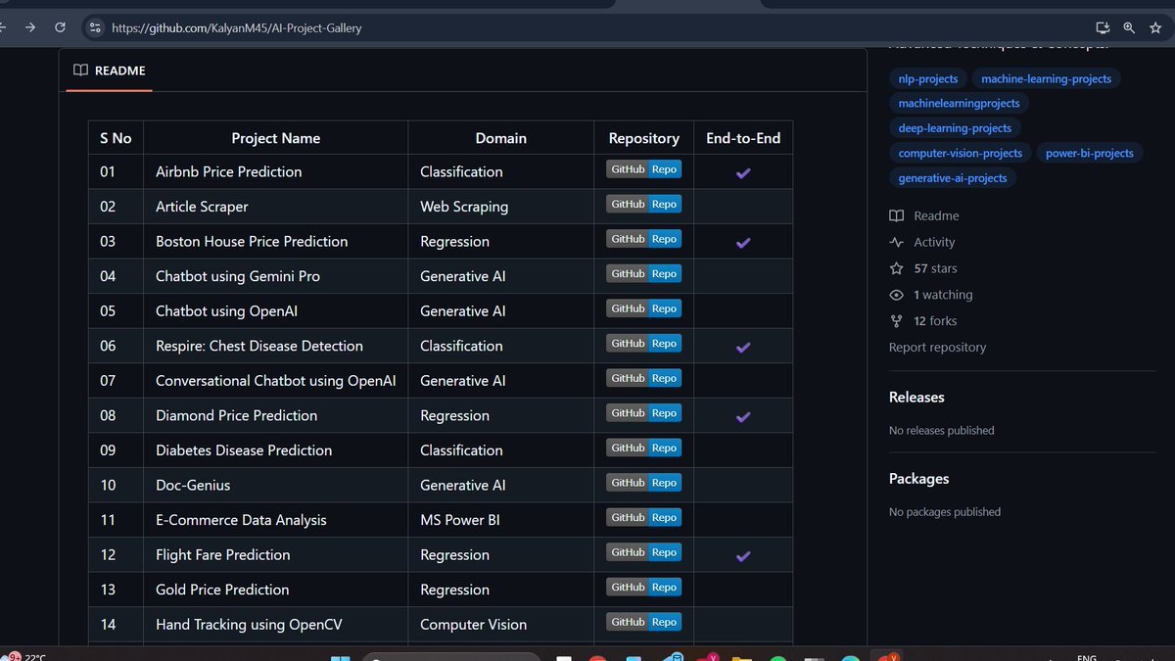The height and width of the screenshot is (661, 1175).
Task: Open GitHub Repo badge for E-Commerce Data Analysis
Action: pos(643,517)
